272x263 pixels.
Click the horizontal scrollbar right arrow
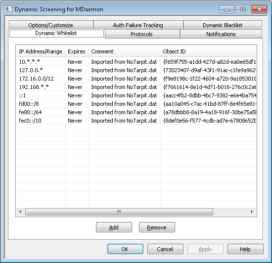252,212
